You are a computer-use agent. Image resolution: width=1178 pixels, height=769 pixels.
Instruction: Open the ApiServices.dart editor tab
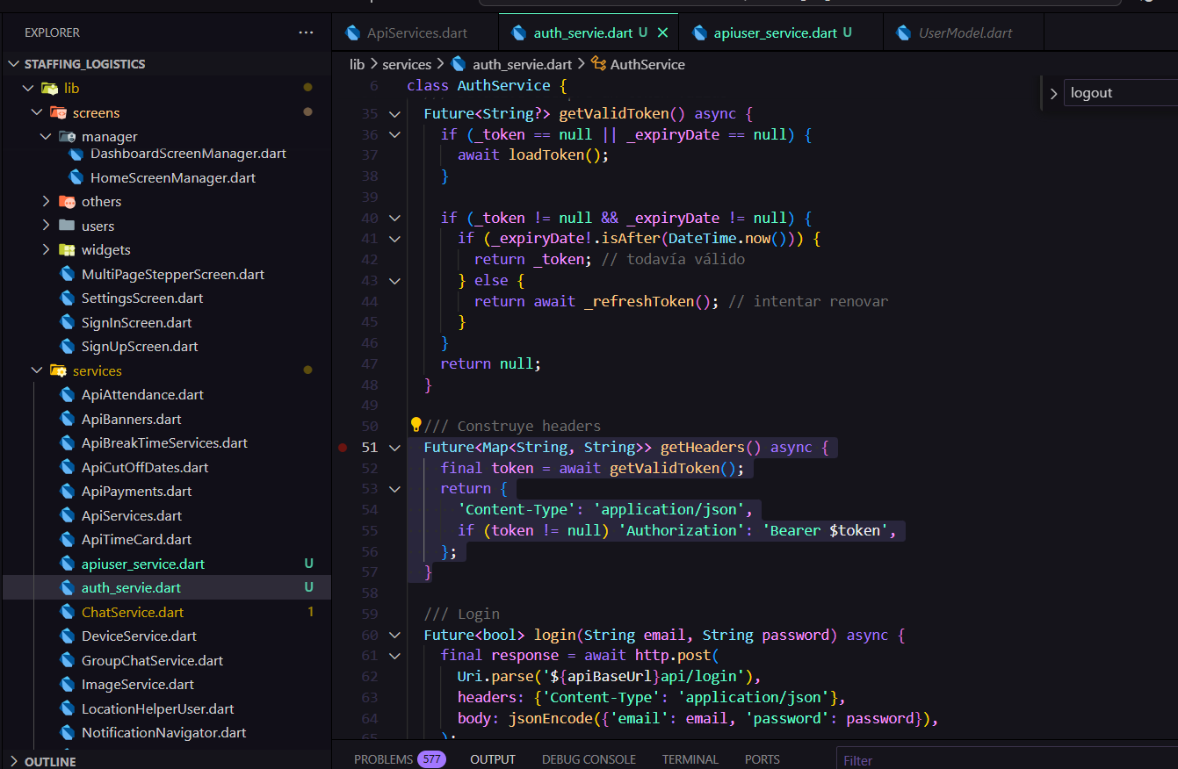tap(416, 33)
